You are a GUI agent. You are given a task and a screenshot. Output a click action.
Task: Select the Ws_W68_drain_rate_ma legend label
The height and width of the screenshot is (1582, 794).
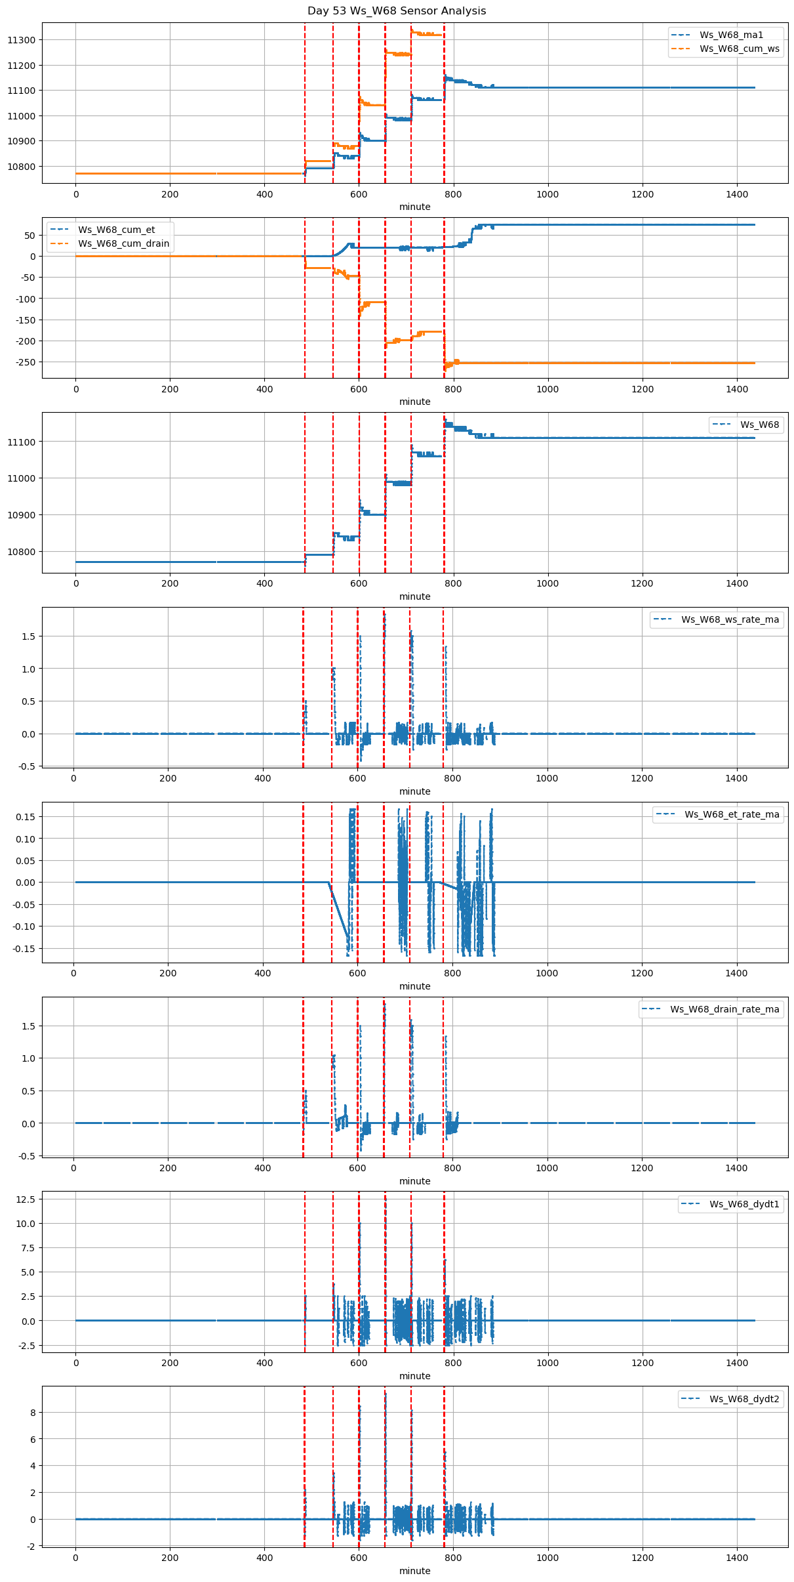point(725,1009)
